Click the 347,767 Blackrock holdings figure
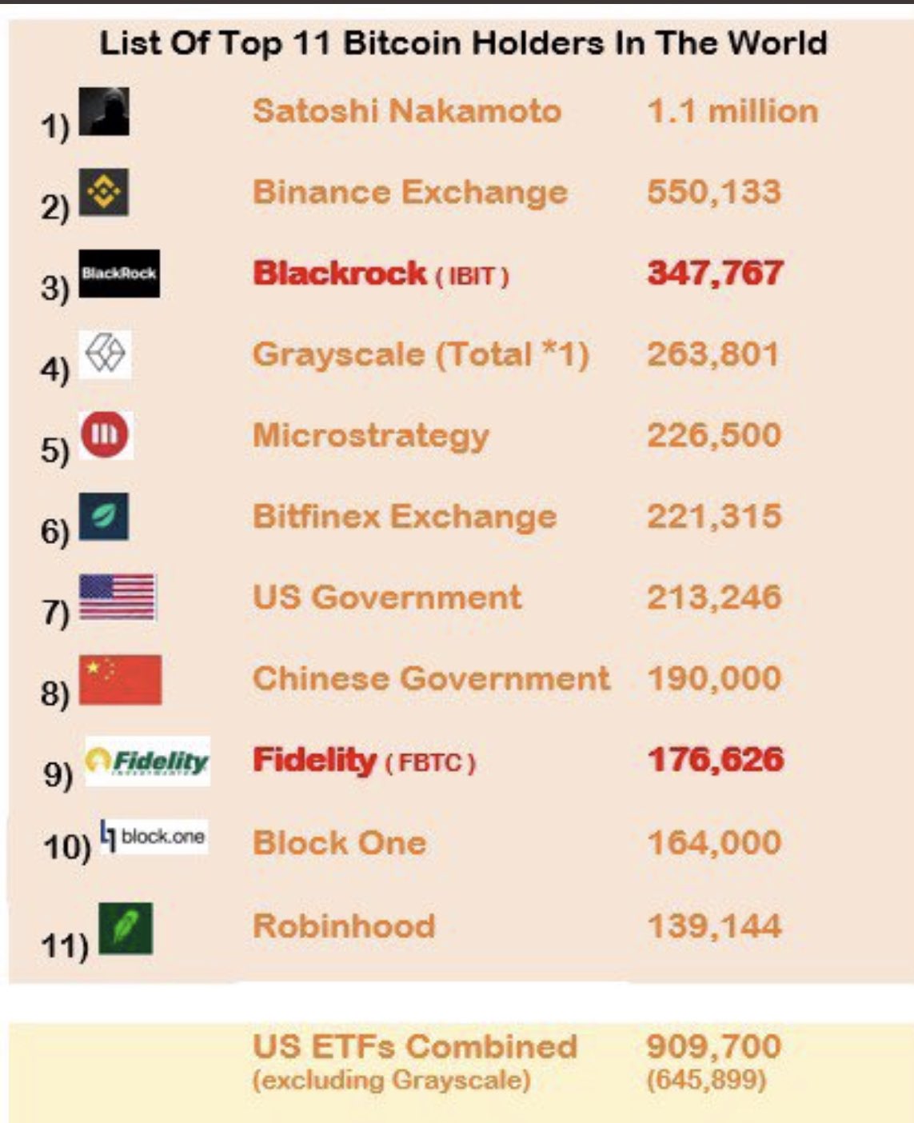The image size is (914, 1123). click(x=715, y=273)
